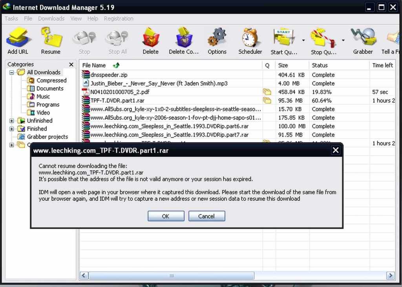Select the Sleepless_in_Seattle part7.rar file name

170,135
